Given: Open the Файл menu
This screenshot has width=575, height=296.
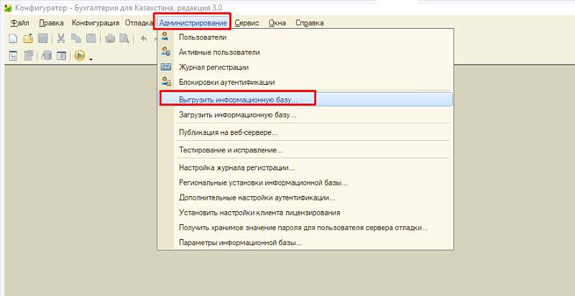Looking at the screenshot, I should pos(19,22).
